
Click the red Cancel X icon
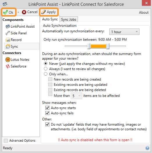pos(24,12)
